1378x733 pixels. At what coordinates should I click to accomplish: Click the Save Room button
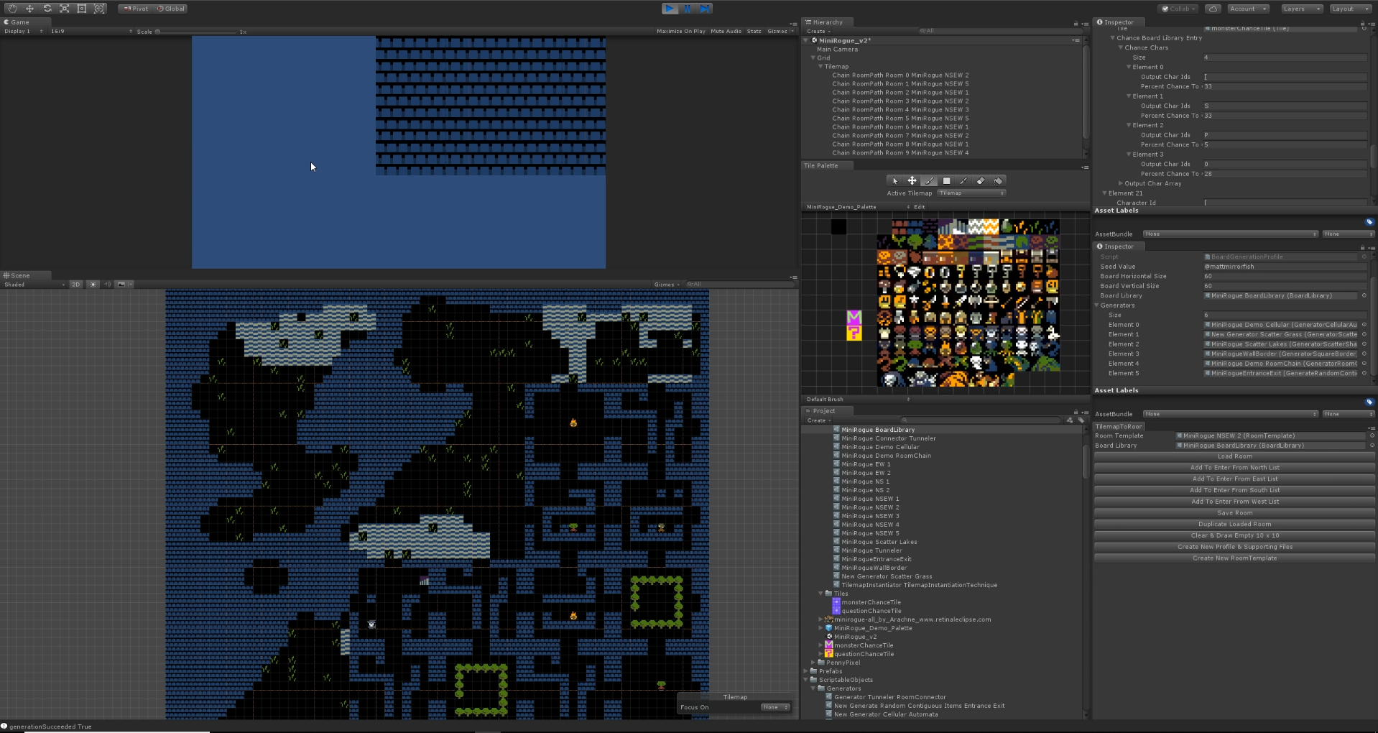tap(1234, 513)
